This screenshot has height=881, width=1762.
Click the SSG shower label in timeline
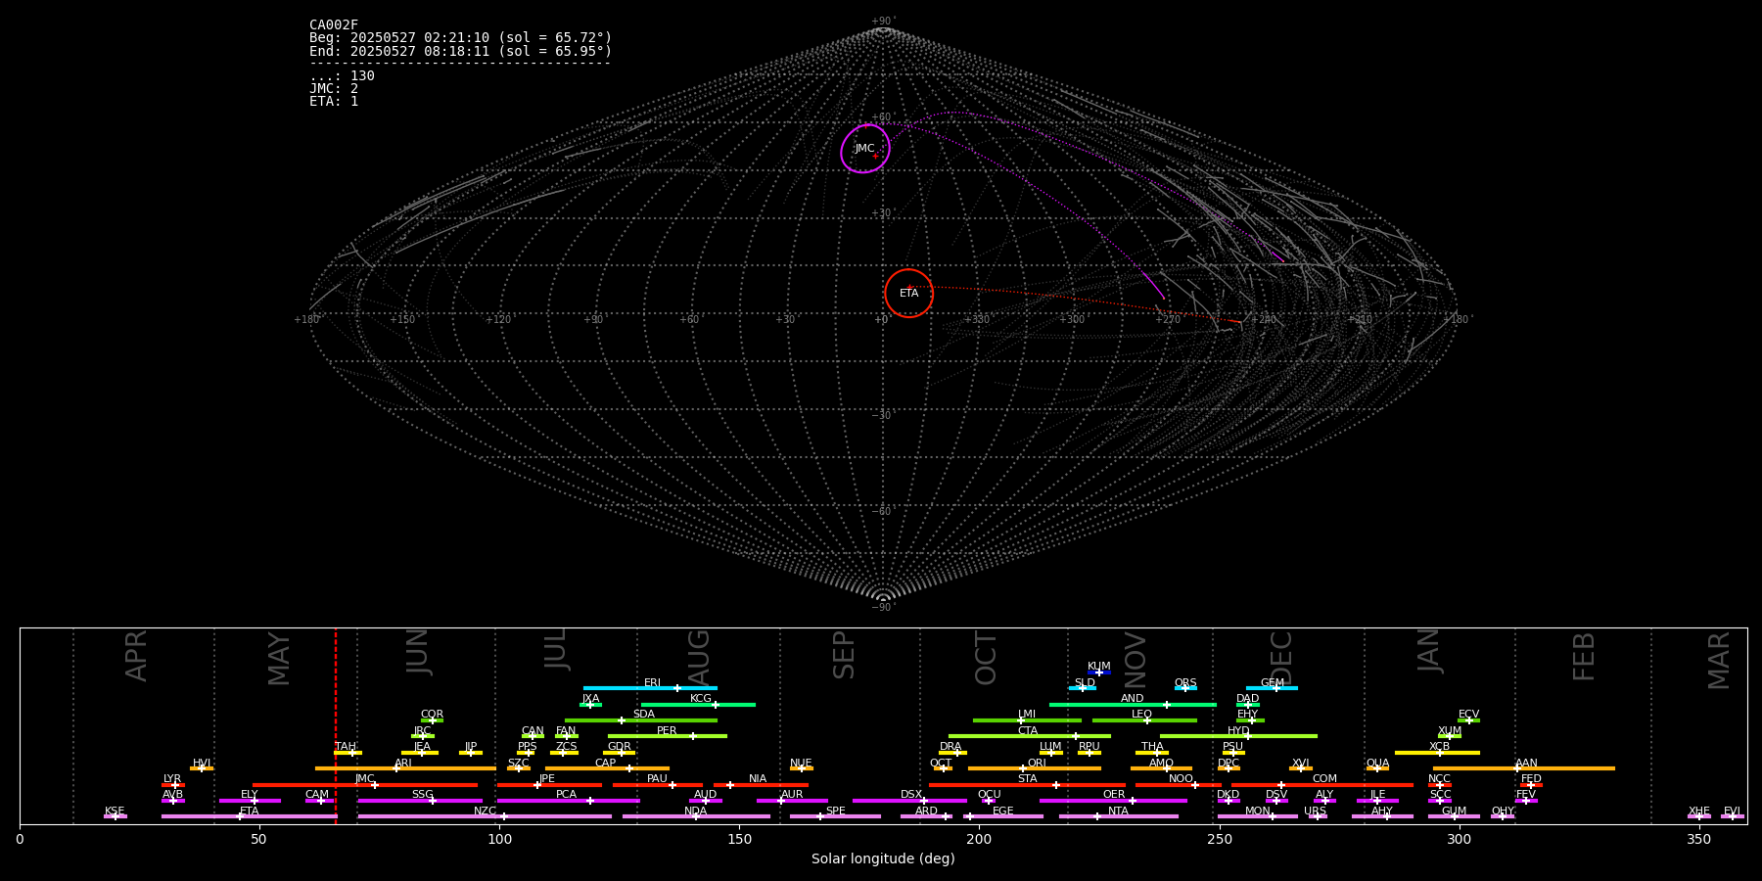[x=423, y=795]
